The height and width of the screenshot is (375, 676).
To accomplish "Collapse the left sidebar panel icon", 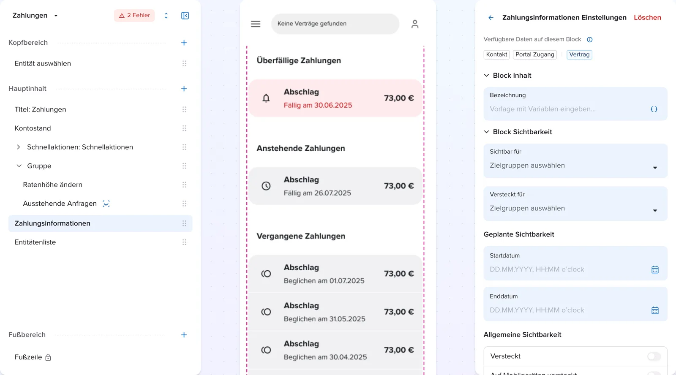I will 185,16.
